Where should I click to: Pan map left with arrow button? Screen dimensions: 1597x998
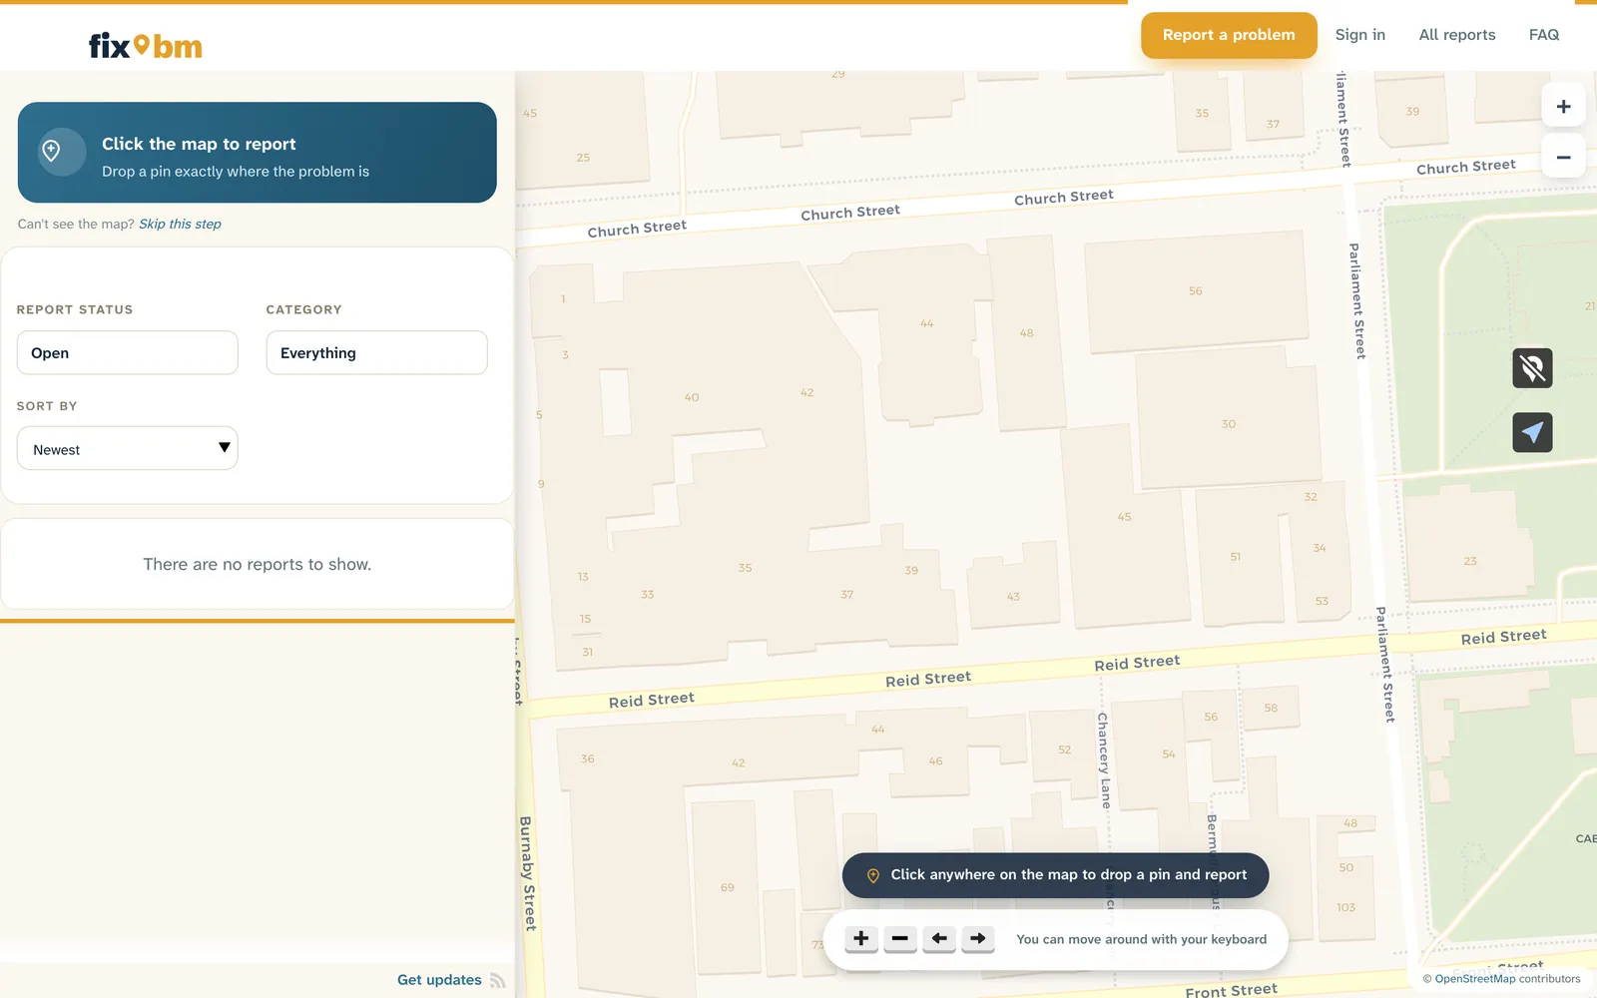[939, 938]
